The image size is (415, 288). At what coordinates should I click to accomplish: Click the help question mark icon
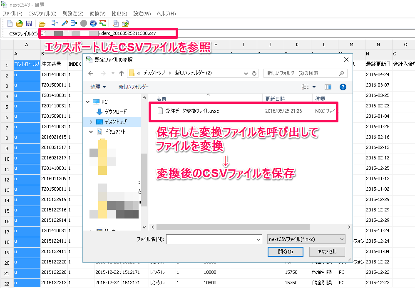pyautogui.click(x=343, y=87)
